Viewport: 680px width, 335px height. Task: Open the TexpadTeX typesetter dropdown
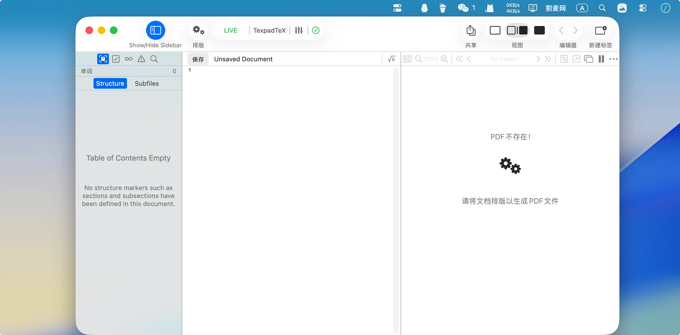click(x=269, y=30)
